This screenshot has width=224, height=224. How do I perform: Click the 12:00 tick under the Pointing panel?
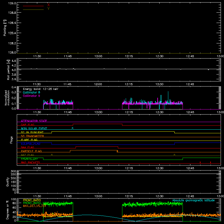point(98,56)
